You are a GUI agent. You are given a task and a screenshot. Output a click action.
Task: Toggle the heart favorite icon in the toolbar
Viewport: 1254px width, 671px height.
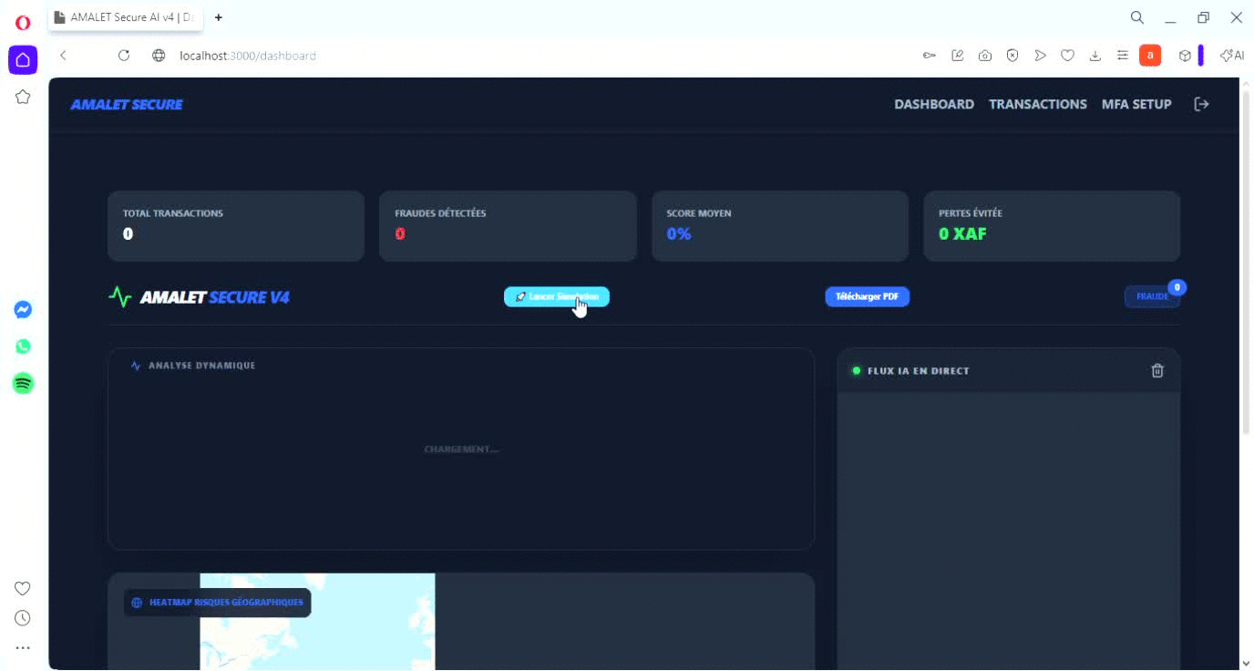coord(1067,56)
